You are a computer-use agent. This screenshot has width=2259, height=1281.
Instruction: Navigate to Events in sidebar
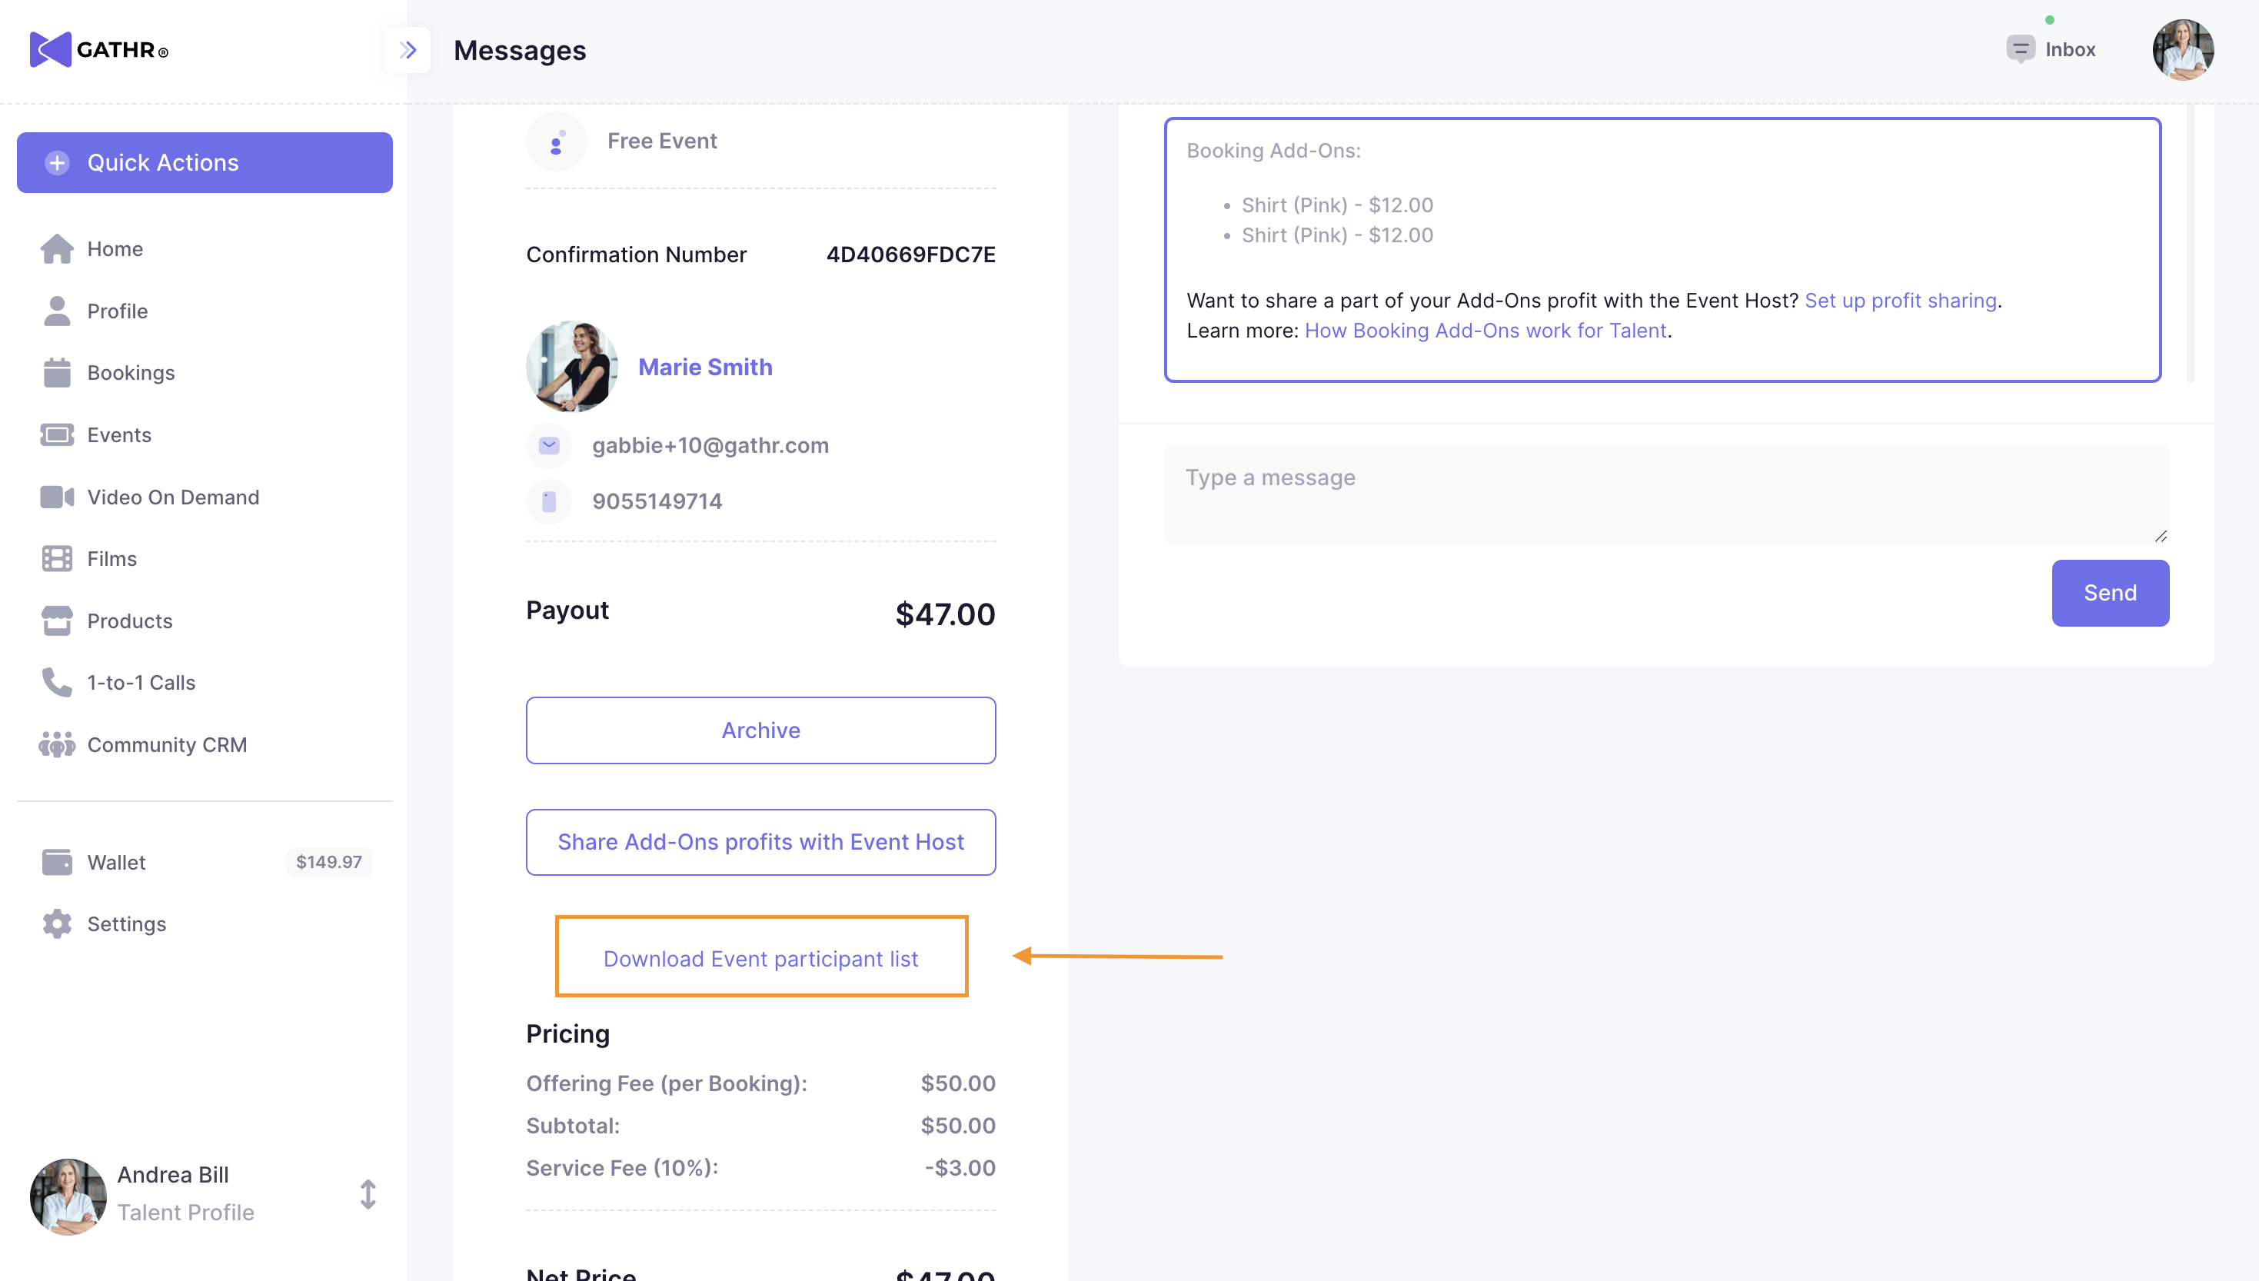(118, 434)
